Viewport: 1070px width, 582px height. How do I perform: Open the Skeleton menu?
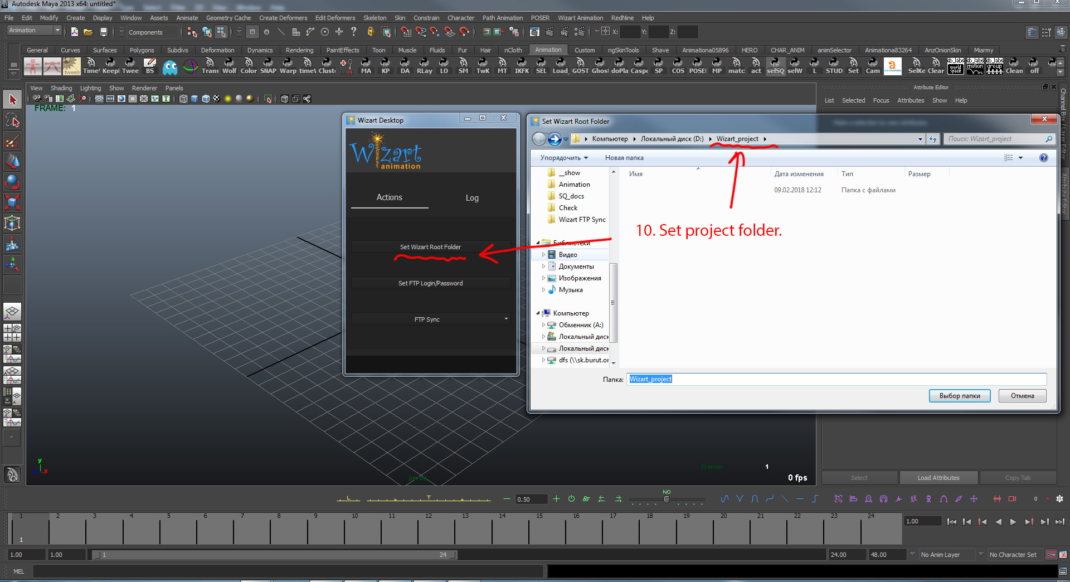point(374,18)
